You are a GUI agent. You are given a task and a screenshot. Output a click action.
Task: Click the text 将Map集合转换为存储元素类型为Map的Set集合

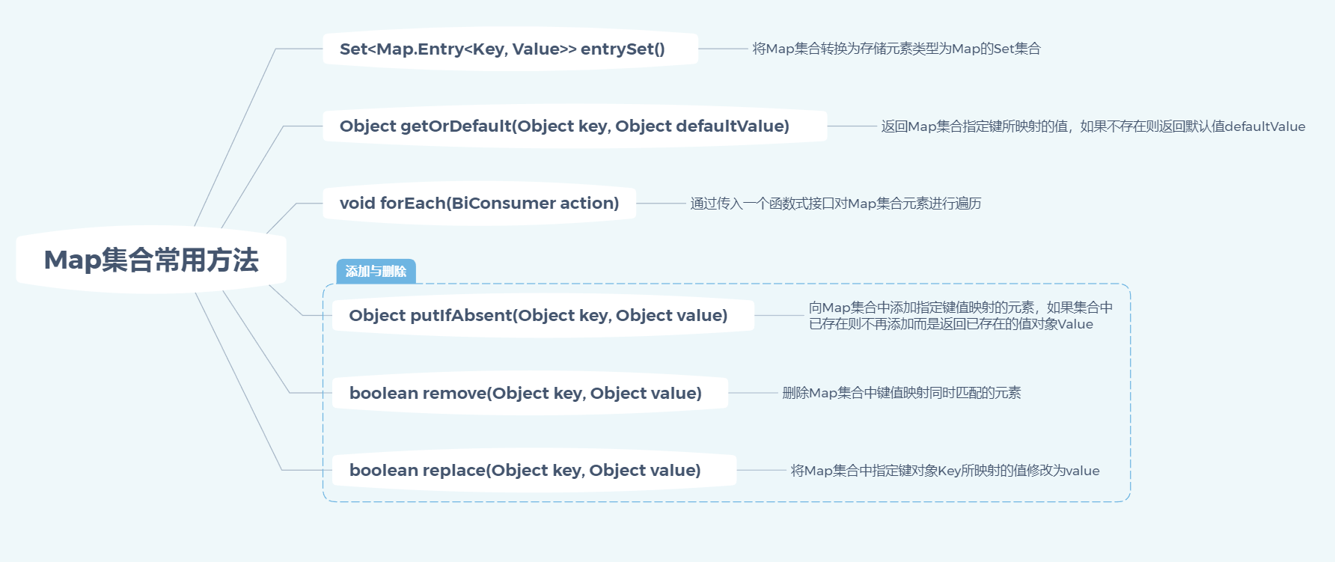pos(896,49)
